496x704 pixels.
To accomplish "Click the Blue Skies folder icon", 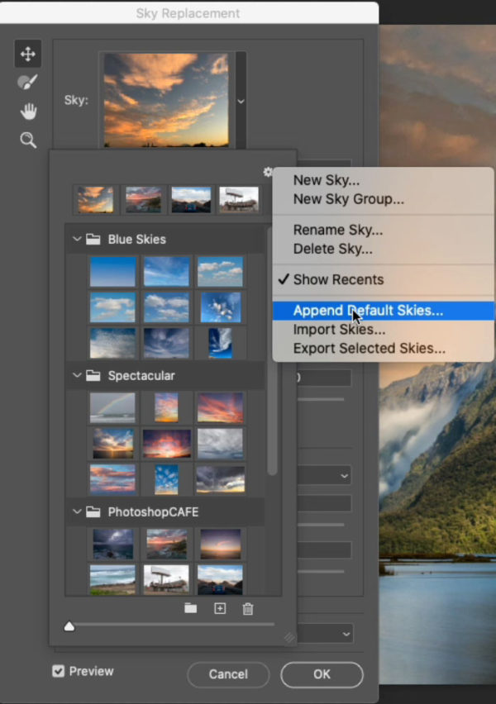I will coord(93,240).
